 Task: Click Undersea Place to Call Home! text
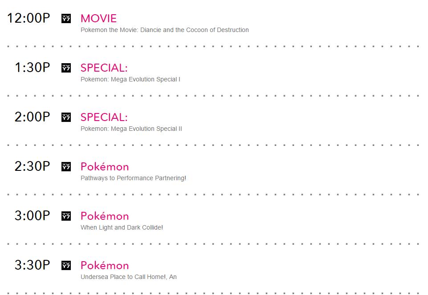click(x=128, y=277)
